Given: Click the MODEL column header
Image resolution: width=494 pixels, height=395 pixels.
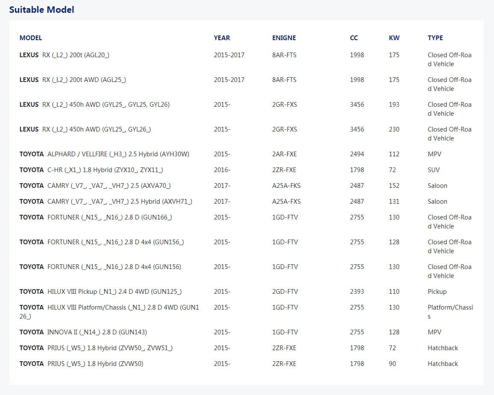Looking at the screenshot, I should click(31, 38).
